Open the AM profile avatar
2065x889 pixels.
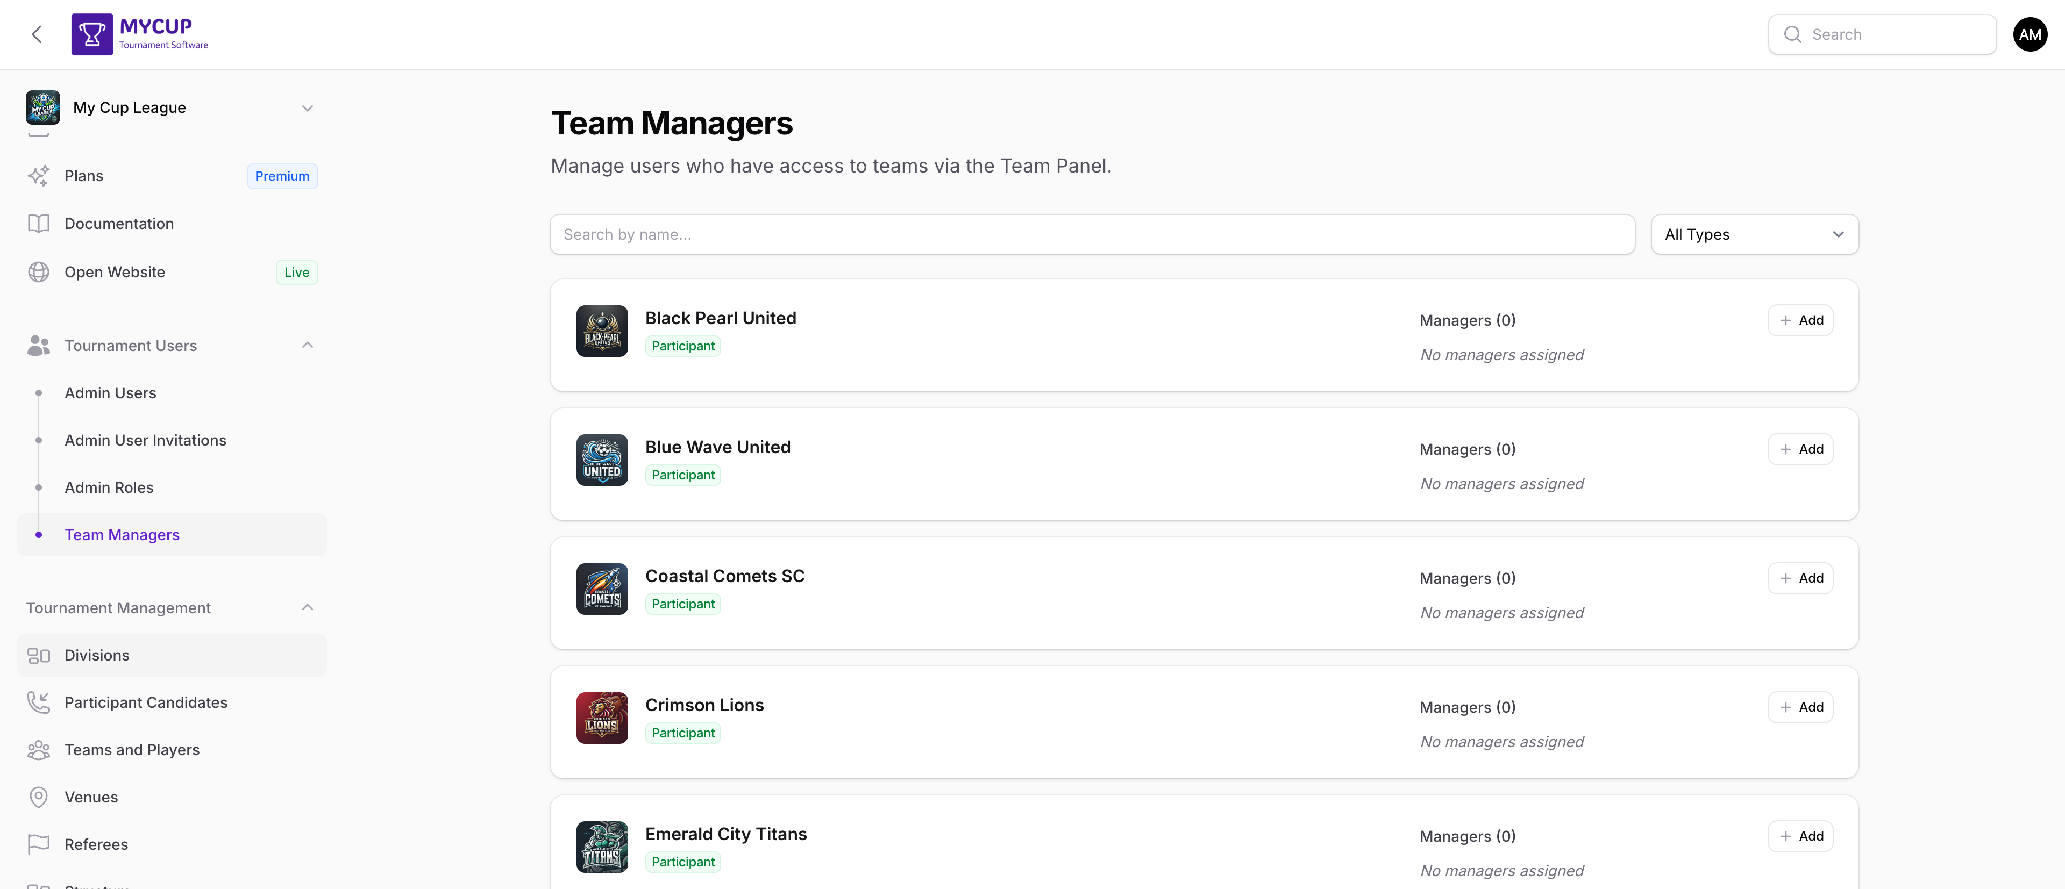2030,34
